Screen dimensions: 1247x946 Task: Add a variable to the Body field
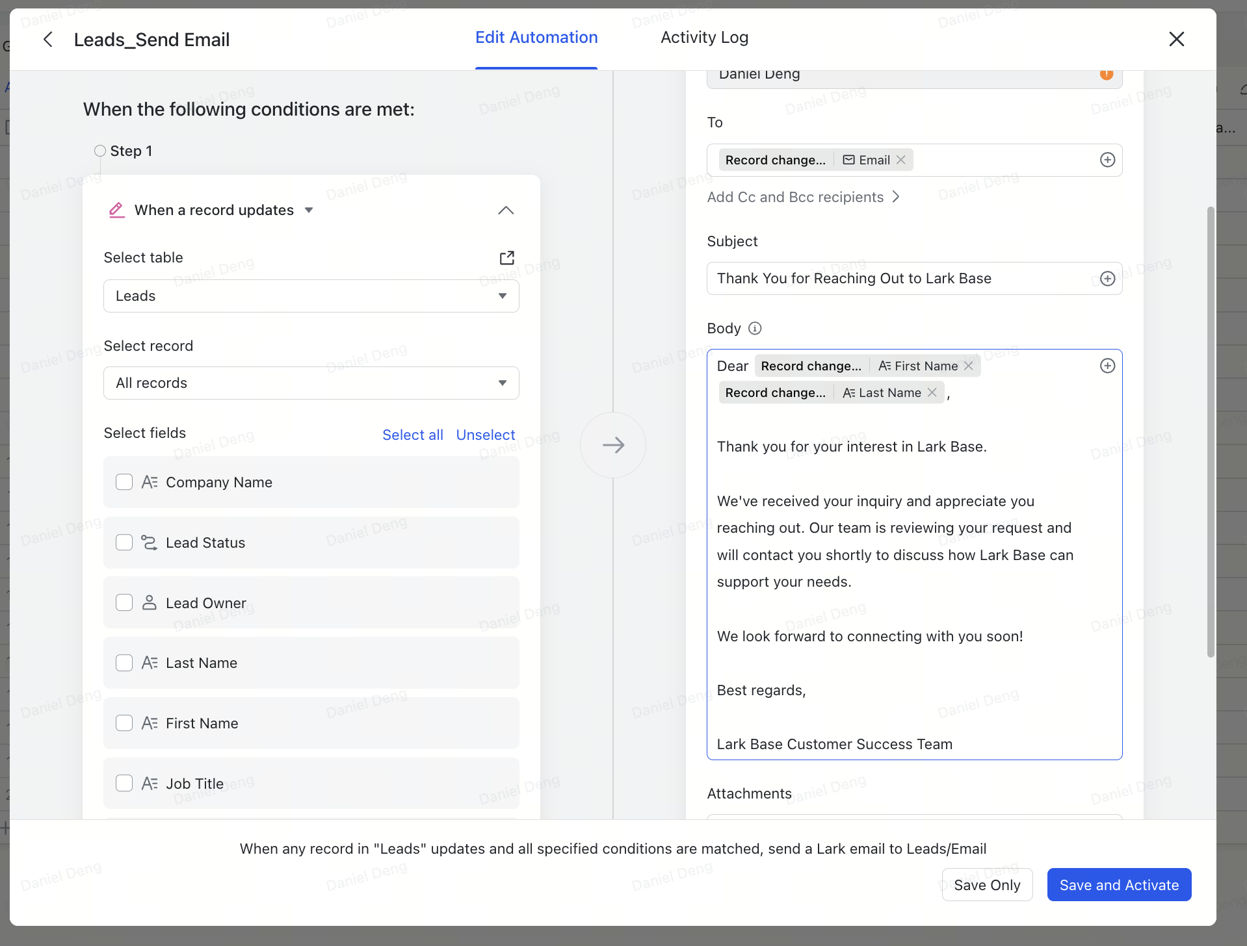1107,366
